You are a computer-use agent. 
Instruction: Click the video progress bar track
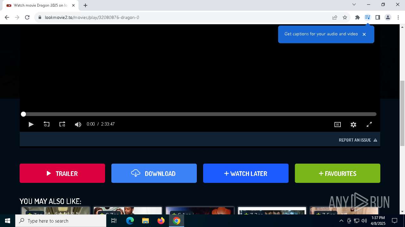[x=200, y=114]
